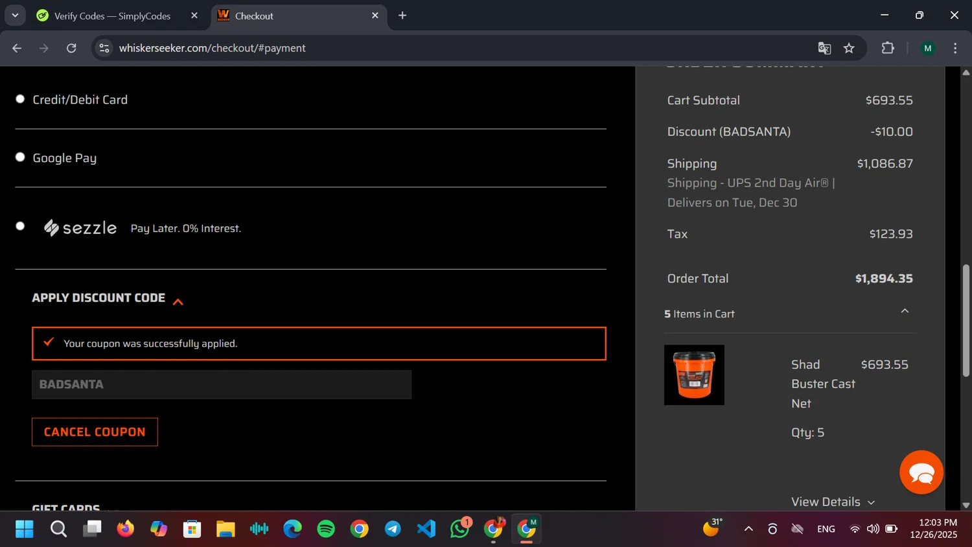Launch Firefox from taskbar
972x547 pixels.
125,529
